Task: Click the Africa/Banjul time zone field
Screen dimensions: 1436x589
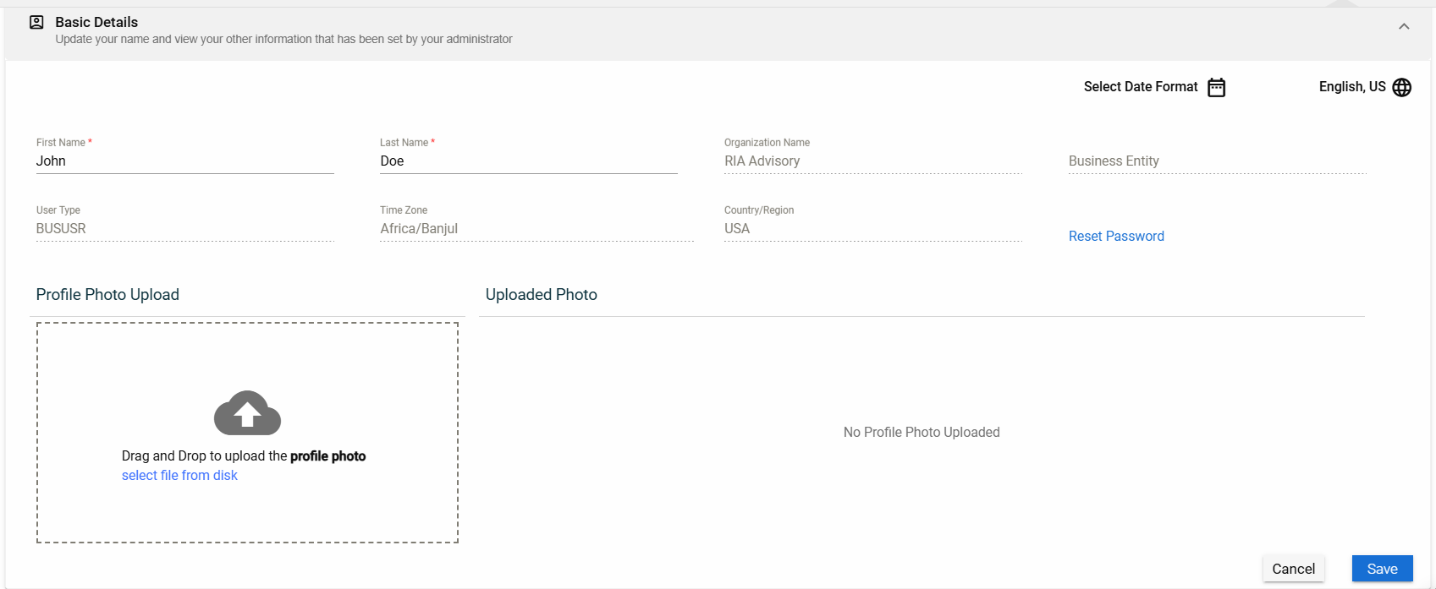Action: [x=536, y=229]
